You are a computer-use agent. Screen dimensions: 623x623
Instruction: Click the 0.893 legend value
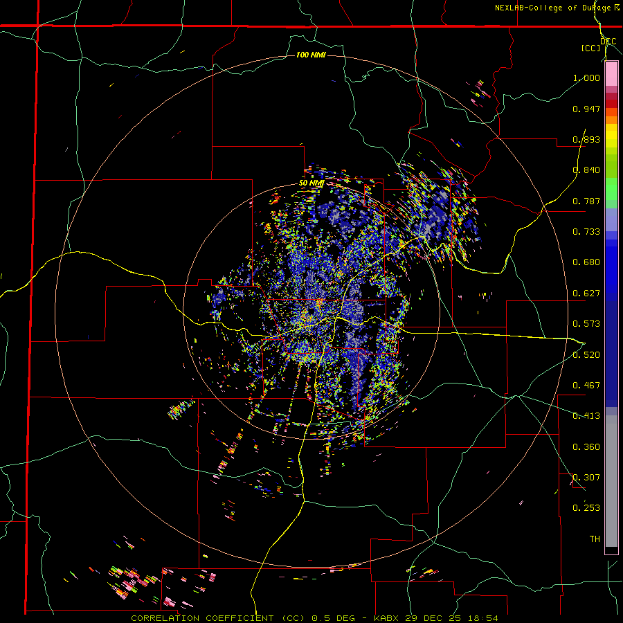pyautogui.click(x=586, y=139)
